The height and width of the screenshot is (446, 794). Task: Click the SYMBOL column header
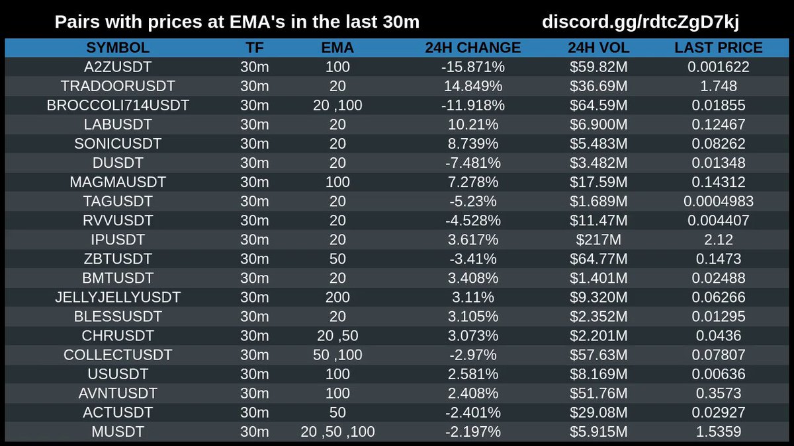[118, 48]
